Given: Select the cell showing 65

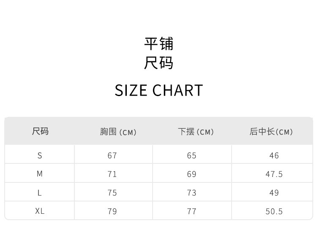Looking at the screenshot, I should click(192, 155).
